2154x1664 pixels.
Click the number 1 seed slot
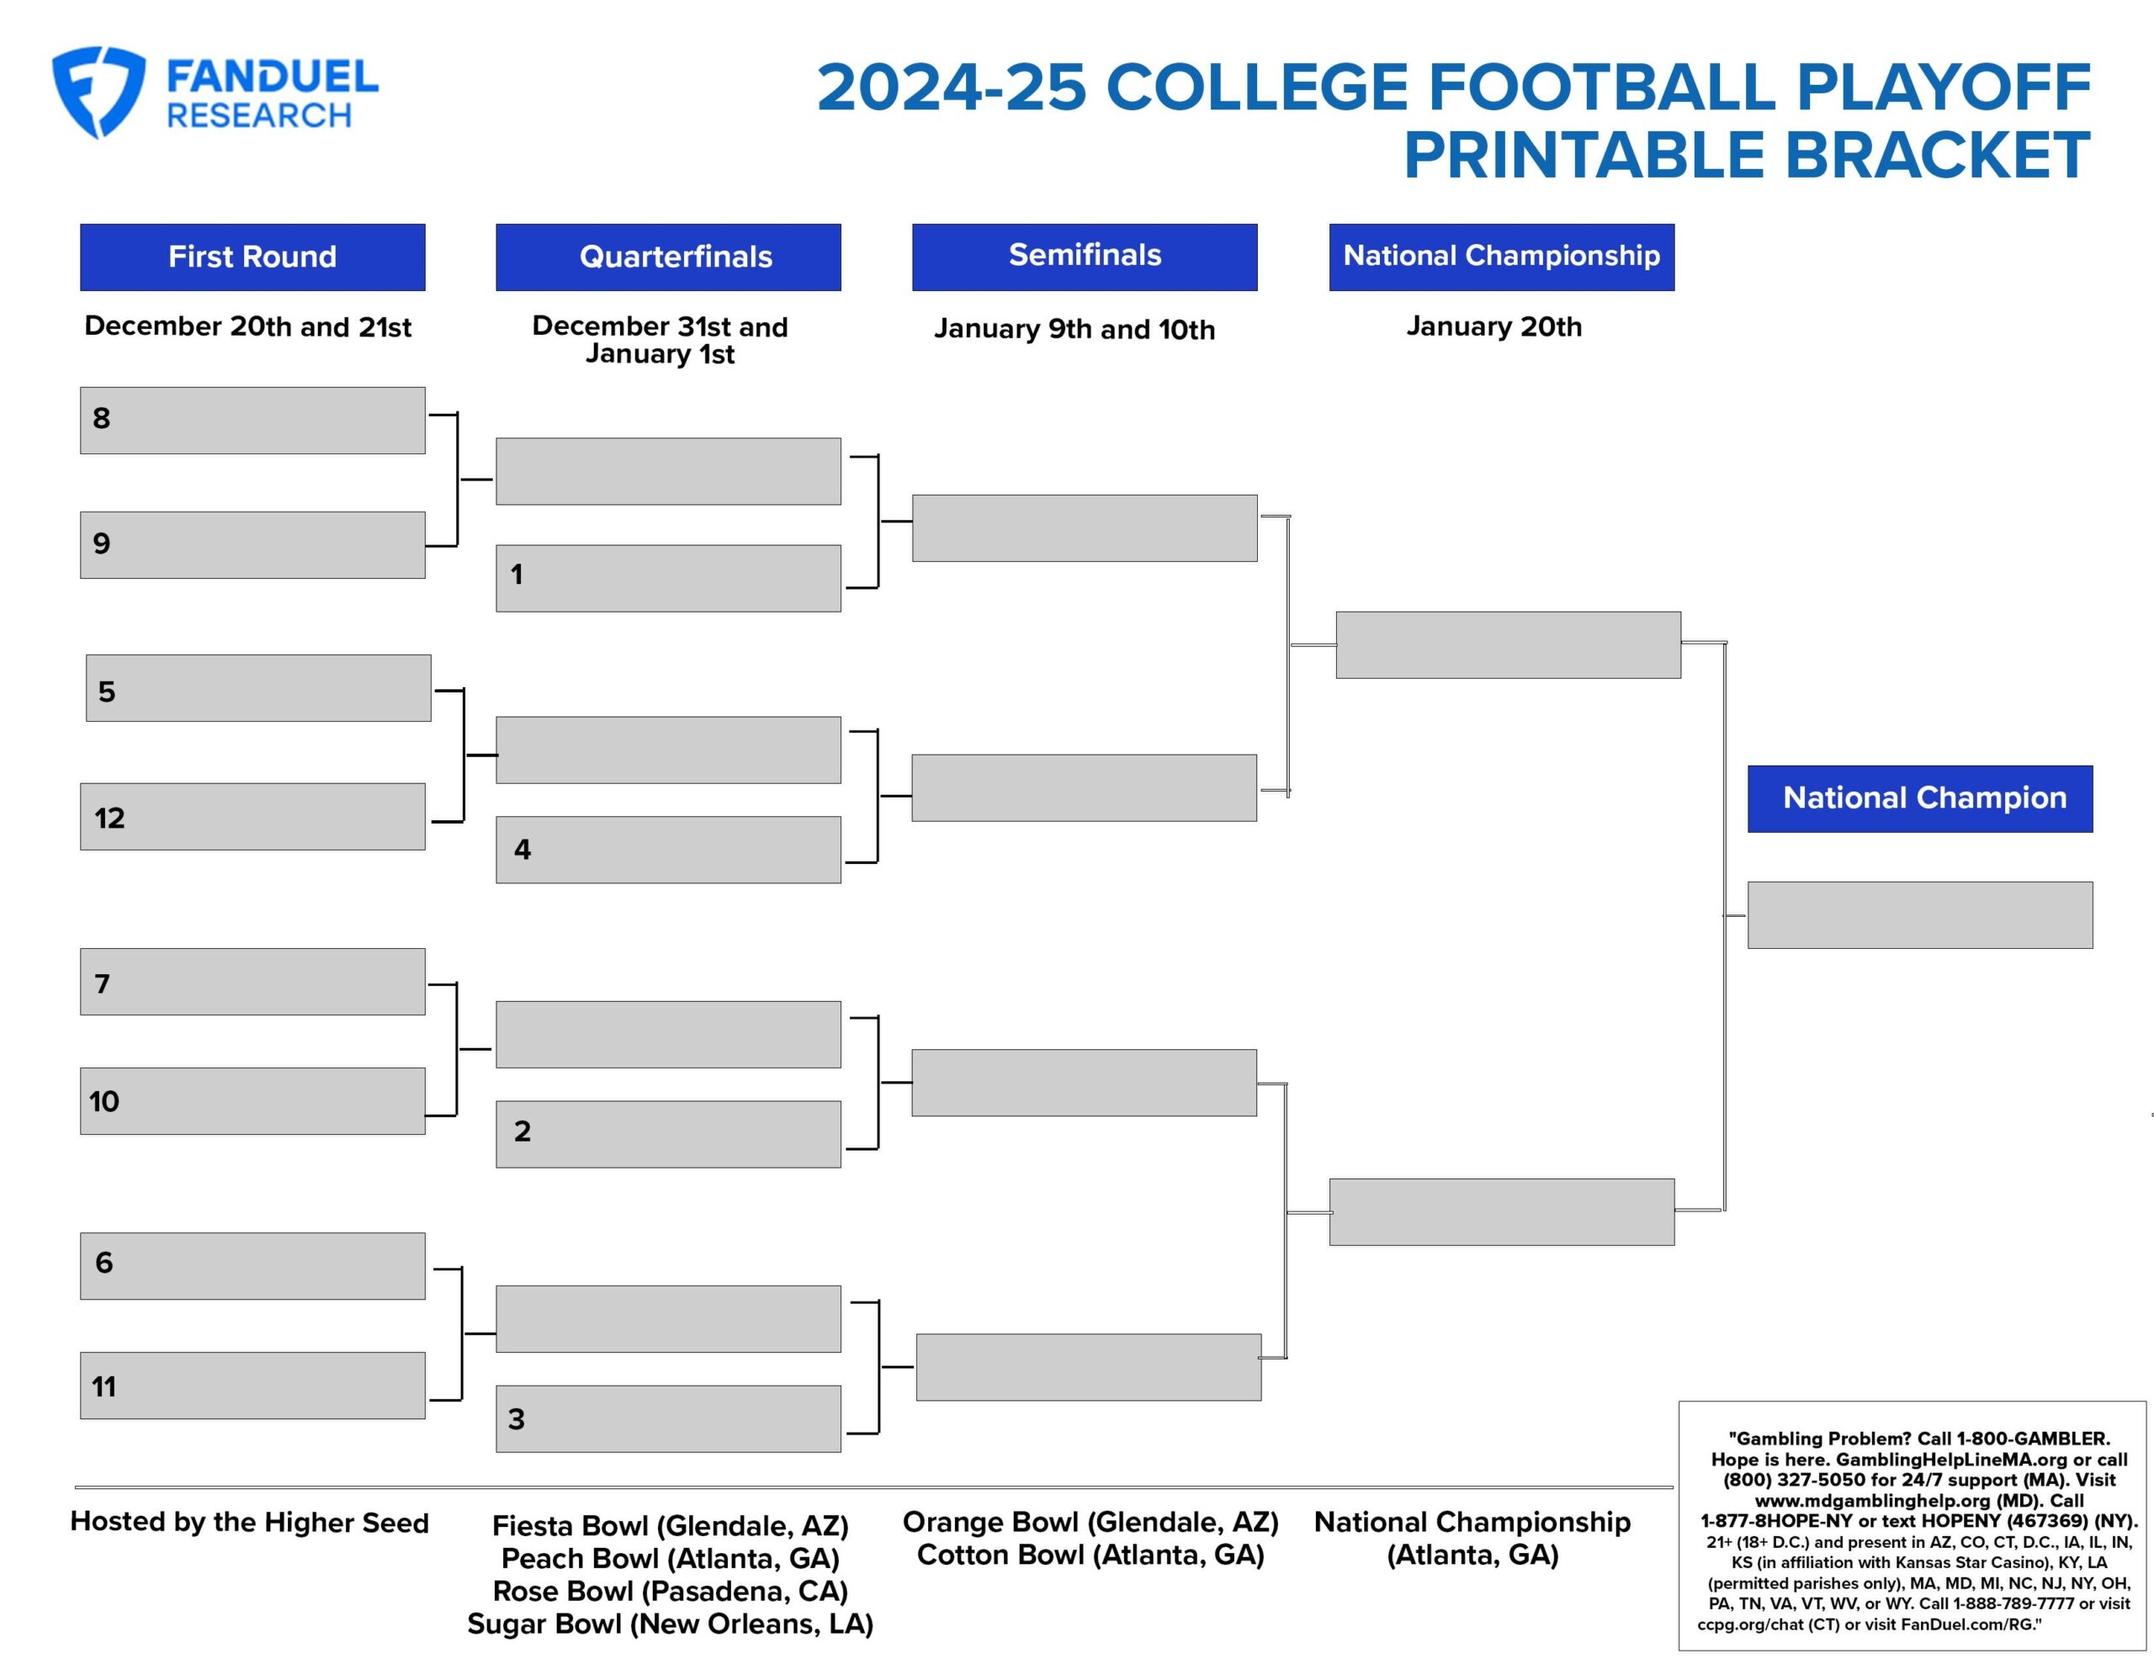coord(668,578)
